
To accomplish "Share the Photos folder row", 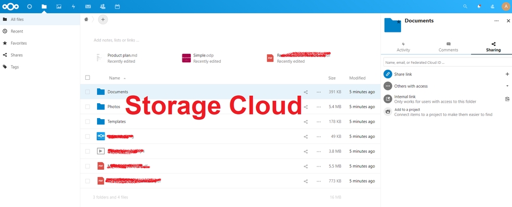I will 306,107.
